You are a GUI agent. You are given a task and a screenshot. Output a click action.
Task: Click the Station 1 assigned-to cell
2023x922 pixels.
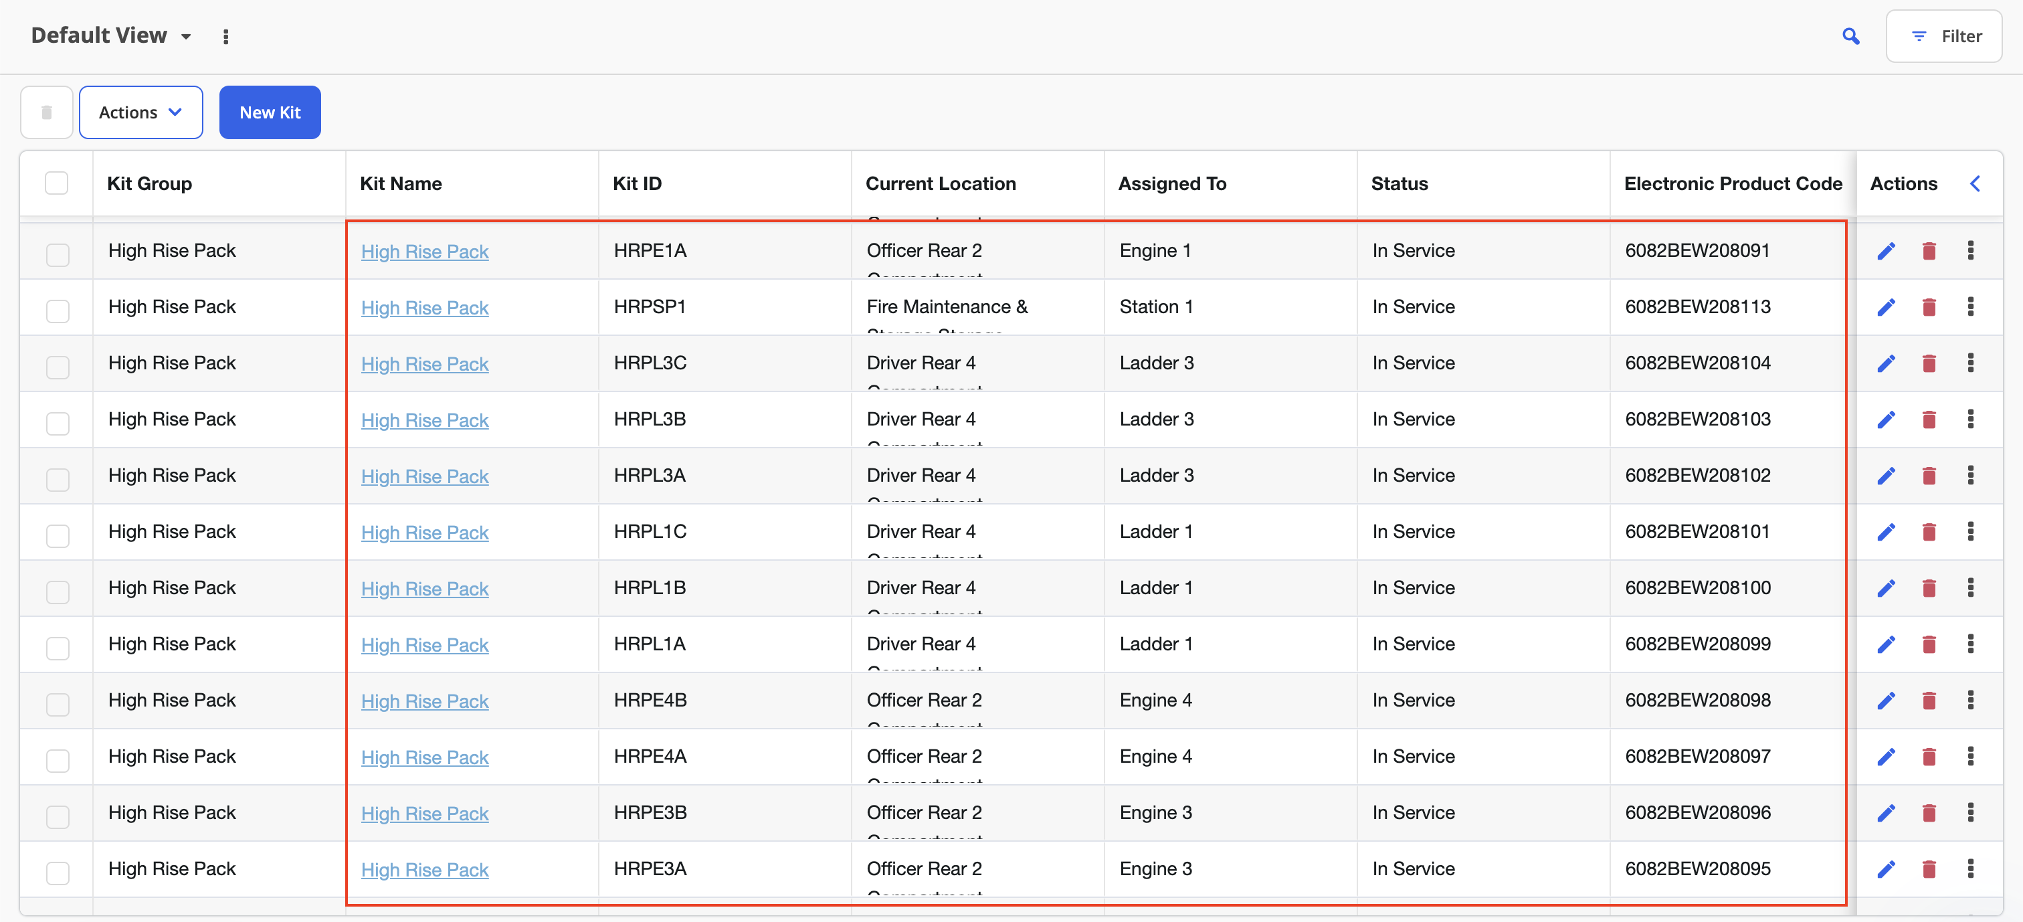tap(1156, 307)
